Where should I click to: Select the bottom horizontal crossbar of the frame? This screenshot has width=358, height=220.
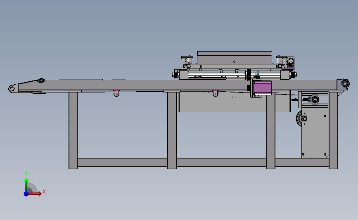coord(203,163)
